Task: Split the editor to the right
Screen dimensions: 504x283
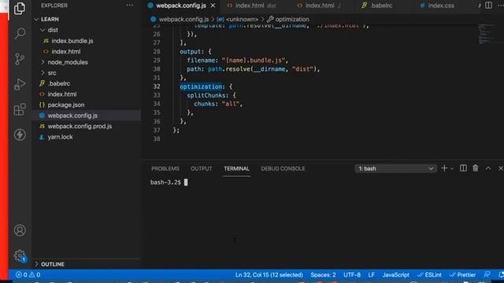Action: (488, 6)
